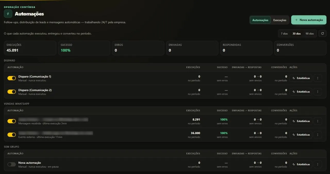Open Estatísticas for Disparo (Comunicação 1)
This screenshot has width=330, height=174.
pyautogui.click(x=301, y=78)
